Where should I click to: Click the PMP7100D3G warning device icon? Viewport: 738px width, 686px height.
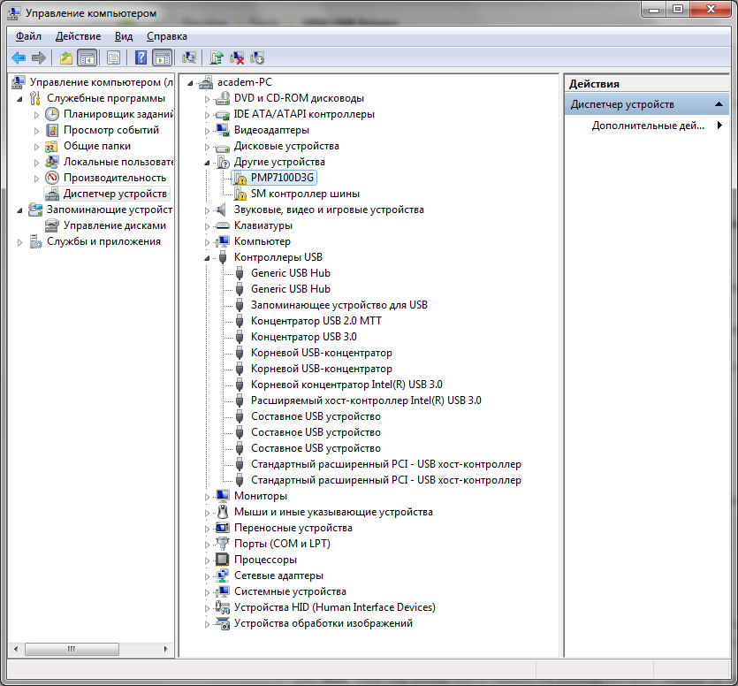[240, 178]
